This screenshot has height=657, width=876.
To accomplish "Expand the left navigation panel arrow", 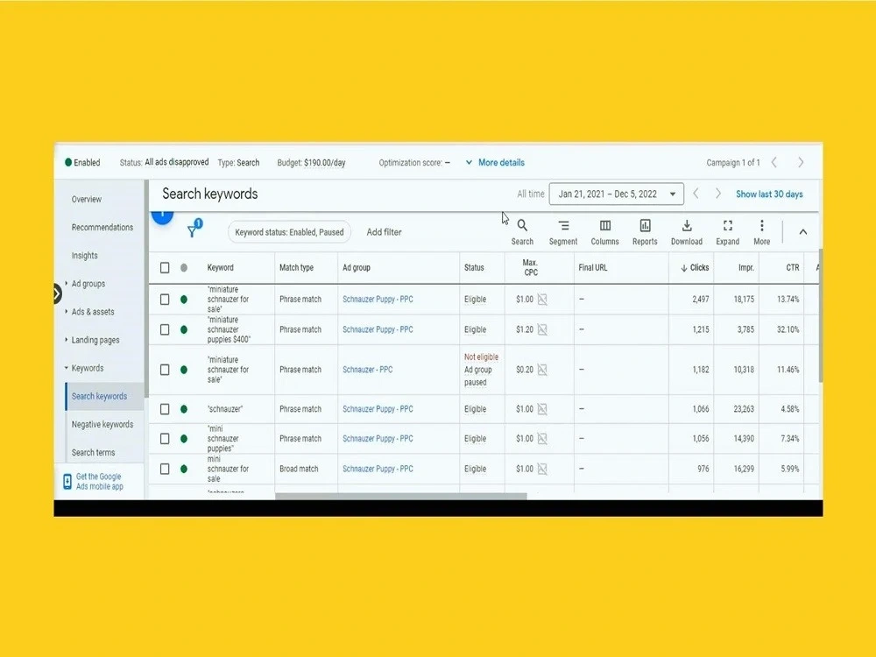I will pyautogui.click(x=56, y=293).
